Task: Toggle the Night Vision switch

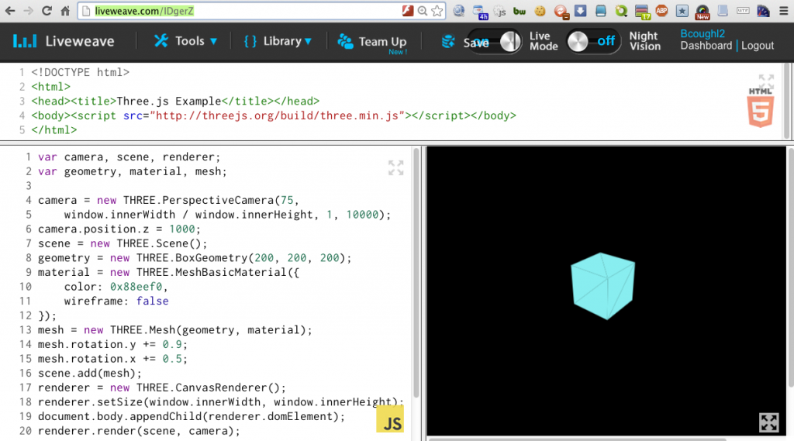Action: click(593, 41)
